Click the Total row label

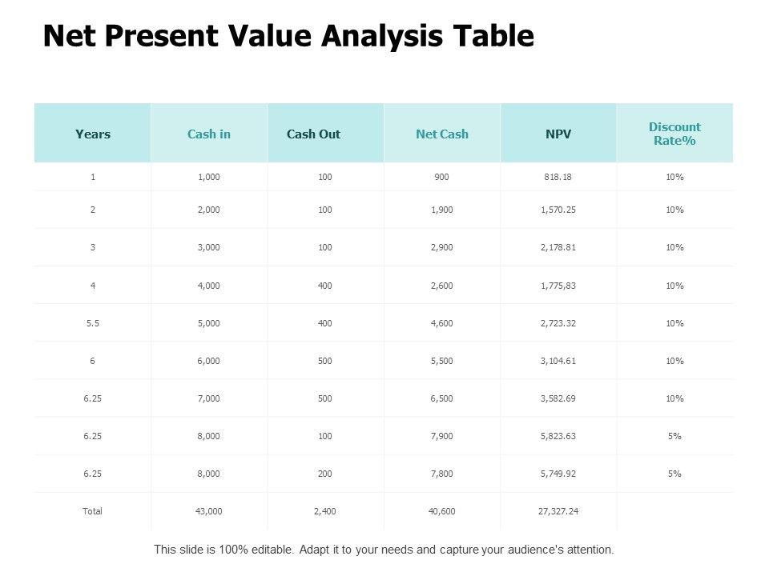click(x=93, y=510)
